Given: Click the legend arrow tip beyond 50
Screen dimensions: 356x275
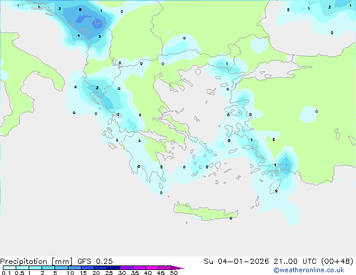Looking at the screenshot, I should click(178, 268).
